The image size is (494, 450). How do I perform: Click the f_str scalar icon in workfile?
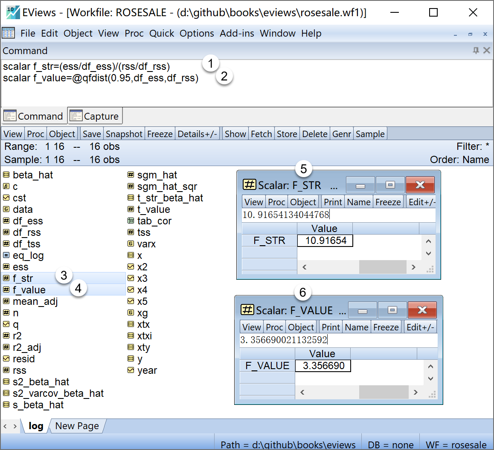pos(6,278)
